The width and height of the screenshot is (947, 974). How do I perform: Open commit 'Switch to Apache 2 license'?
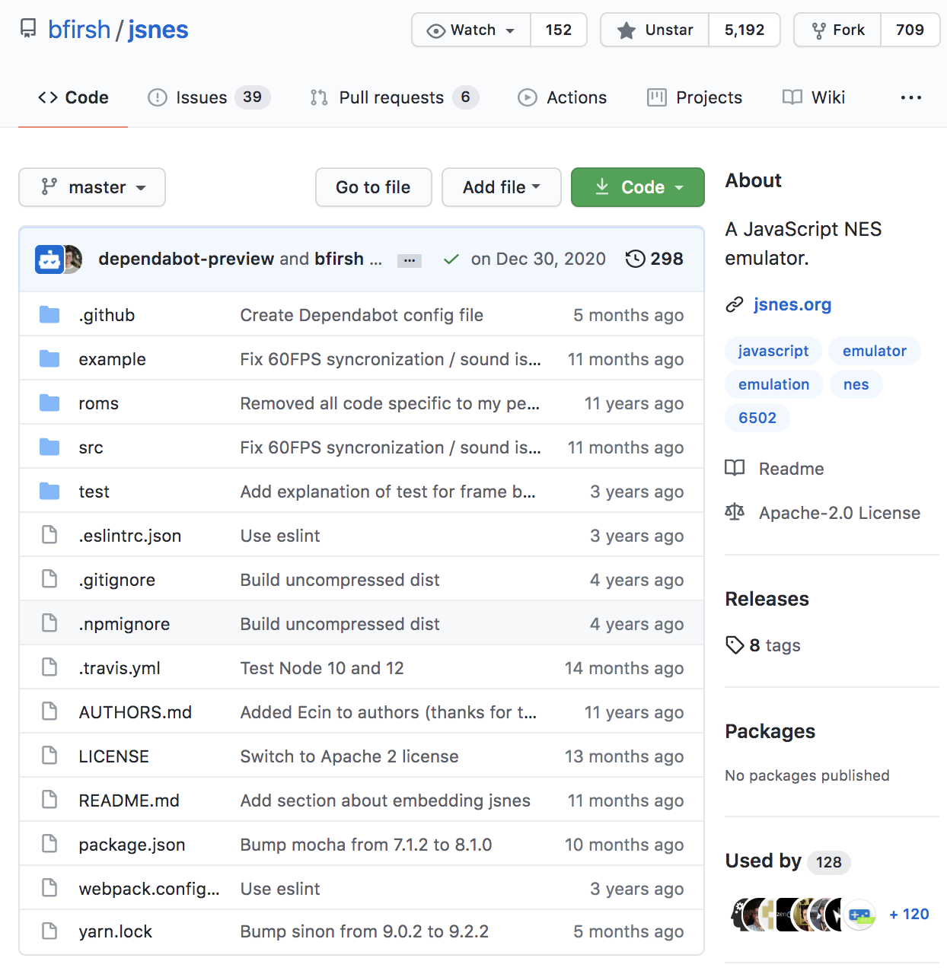point(349,756)
